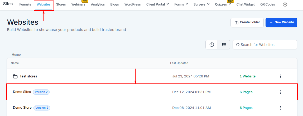Click the Home breadcrumb link
Image resolution: width=303 pixels, height=116 pixels.
[16, 55]
